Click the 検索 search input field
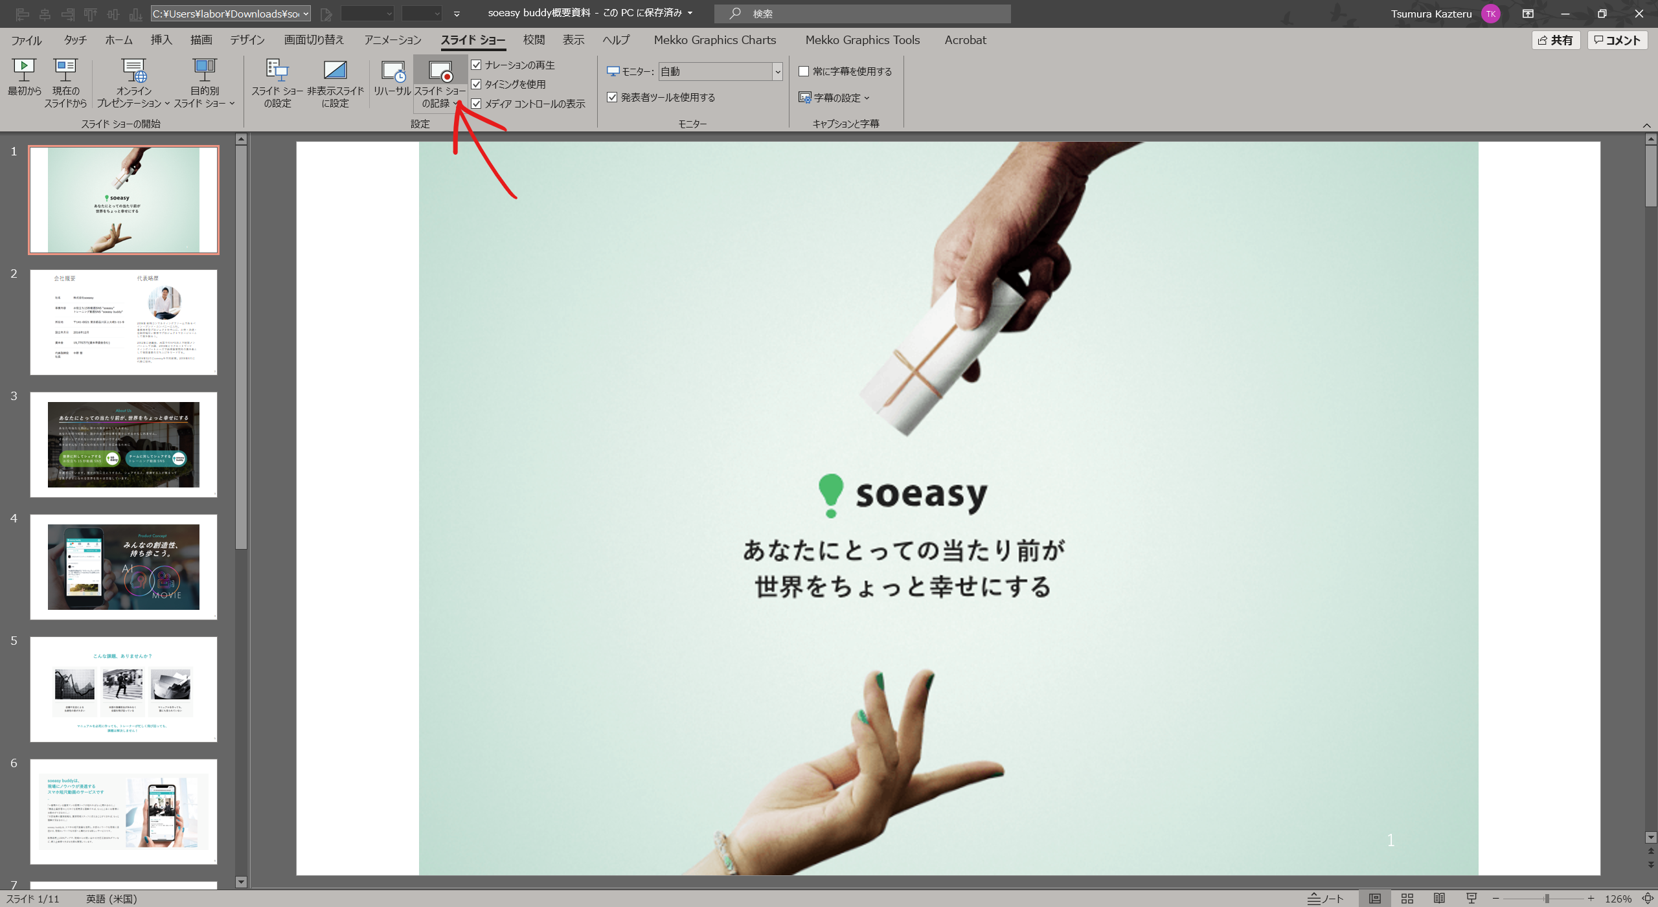Image resolution: width=1658 pixels, height=907 pixels. point(863,14)
